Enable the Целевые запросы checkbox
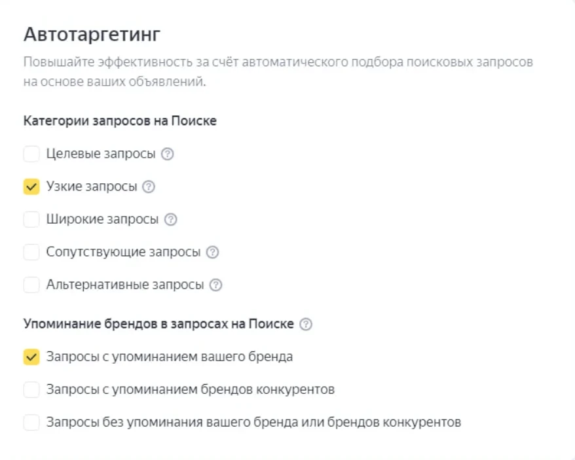This screenshot has height=460, width=575. pyautogui.click(x=31, y=154)
